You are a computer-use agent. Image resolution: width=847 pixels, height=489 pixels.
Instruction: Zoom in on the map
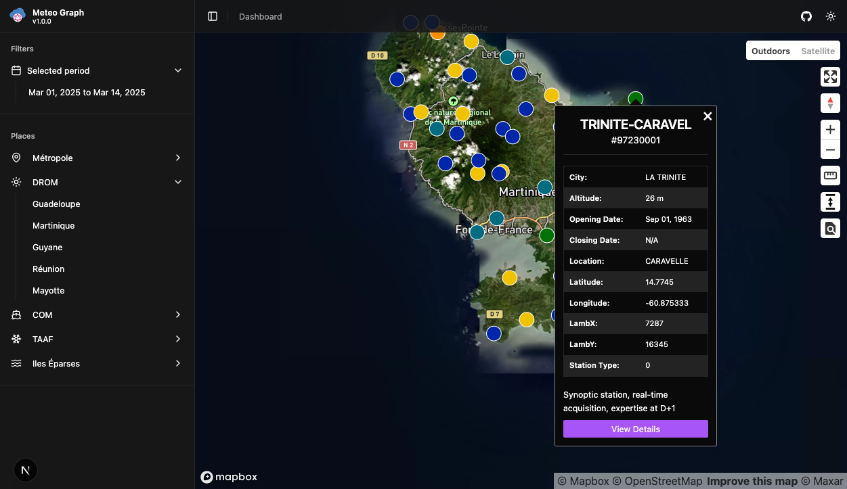click(x=830, y=130)
